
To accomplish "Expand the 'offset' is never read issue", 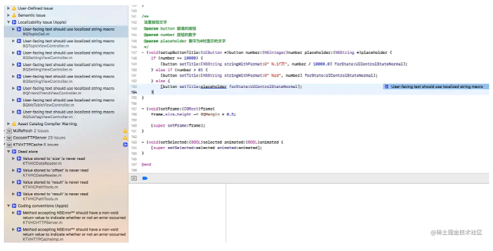I will 13,170.
